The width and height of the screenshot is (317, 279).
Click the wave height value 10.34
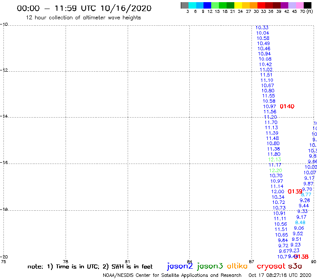[278, 197]
